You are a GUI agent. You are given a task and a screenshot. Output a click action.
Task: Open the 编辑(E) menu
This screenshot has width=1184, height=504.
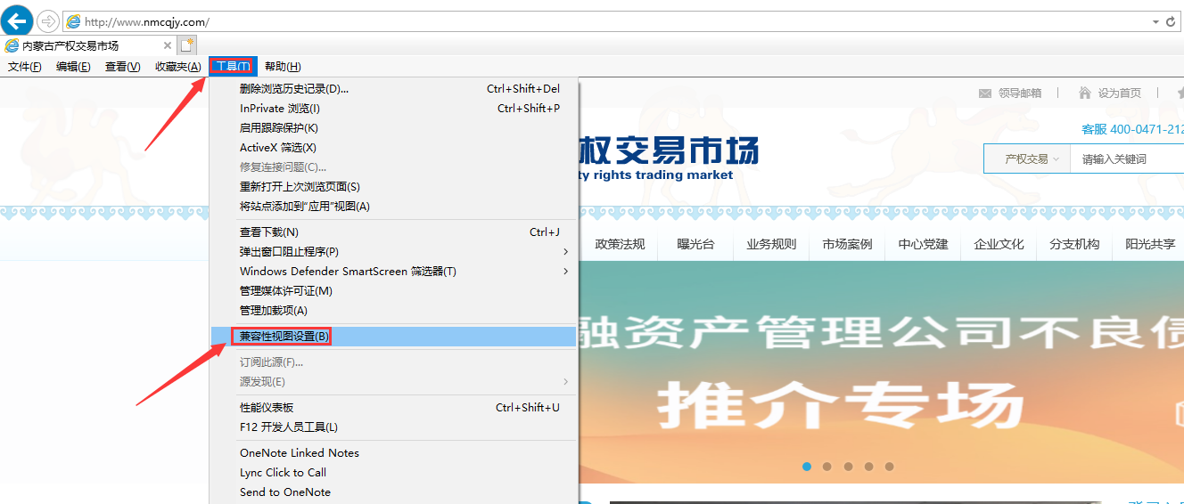pyautogui.click(x=73, y=67)
